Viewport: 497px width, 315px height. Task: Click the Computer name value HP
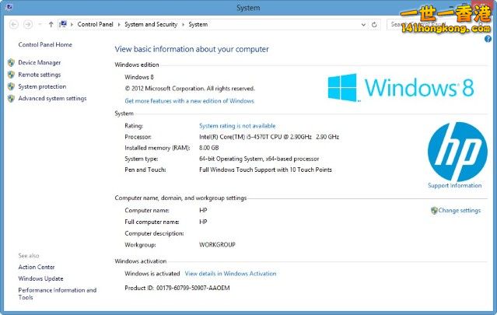[x=203, y=211]
